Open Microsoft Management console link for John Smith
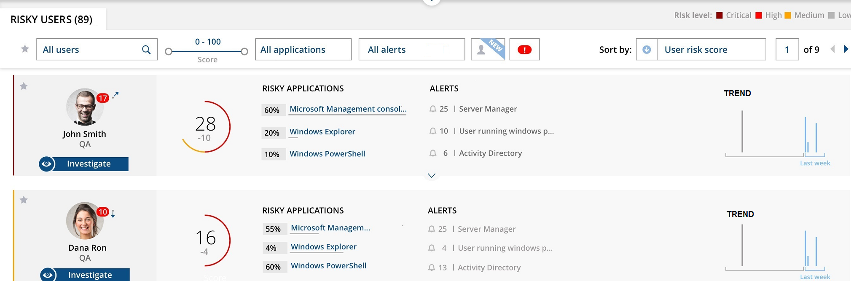This screenshot has height=281, width=851. click(x=348, y=109)
